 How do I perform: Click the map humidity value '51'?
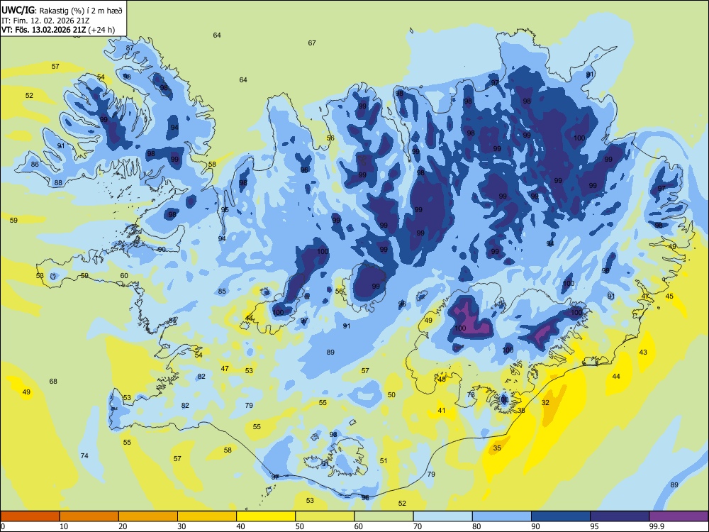(384, 460)
